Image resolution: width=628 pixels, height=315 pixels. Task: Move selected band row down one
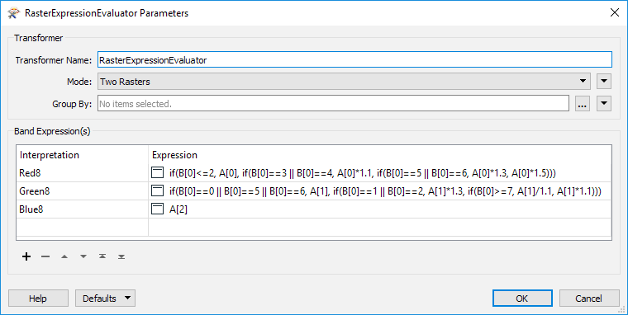coord(83,256)
